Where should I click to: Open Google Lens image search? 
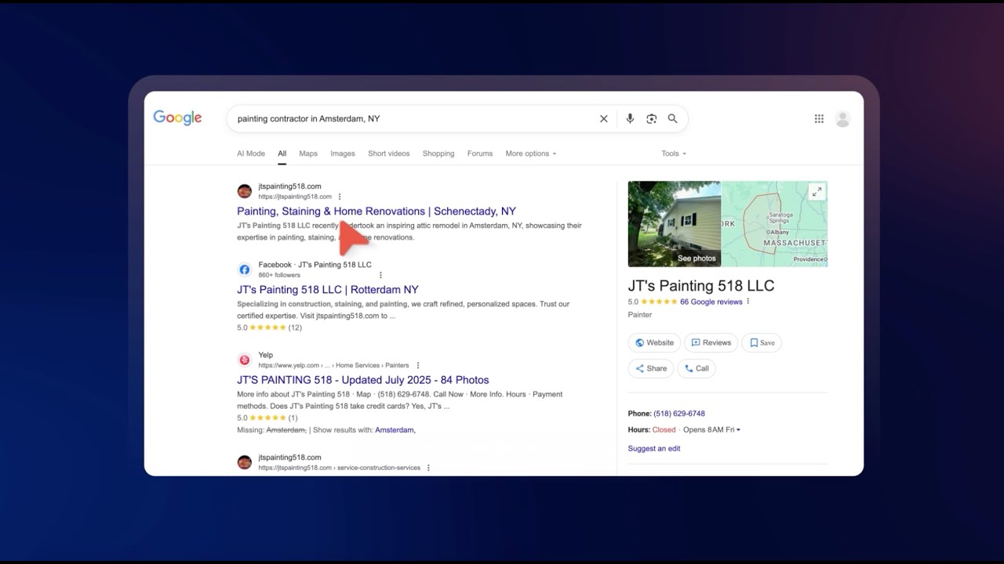click(x=651, y=119)
